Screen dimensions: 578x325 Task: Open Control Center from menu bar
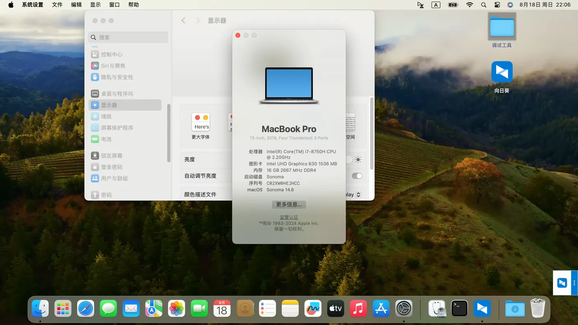point(497,5)
